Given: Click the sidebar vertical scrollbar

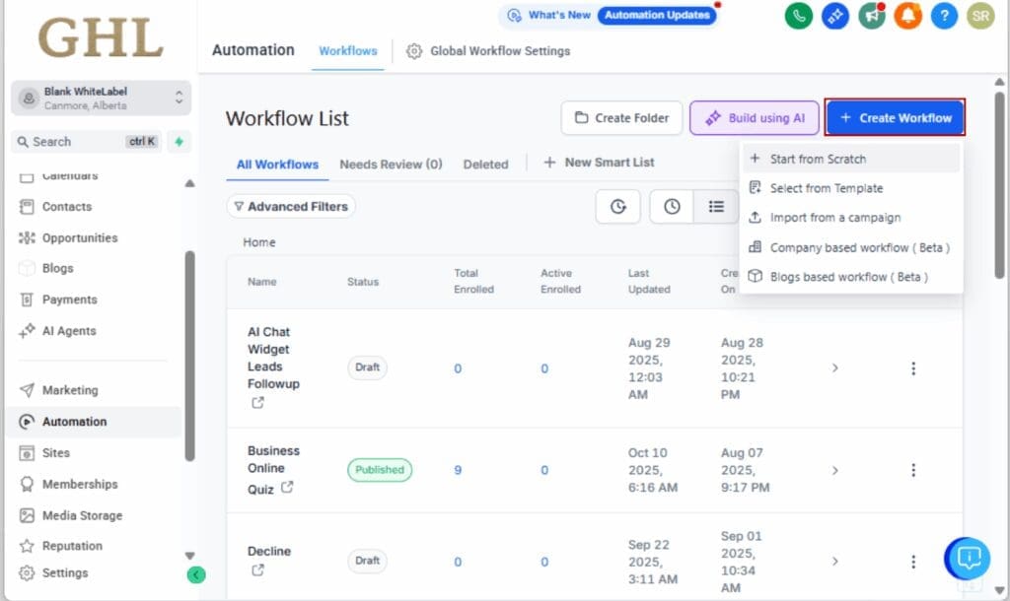Looking at the screenshot, I should (x=189, y=355).
